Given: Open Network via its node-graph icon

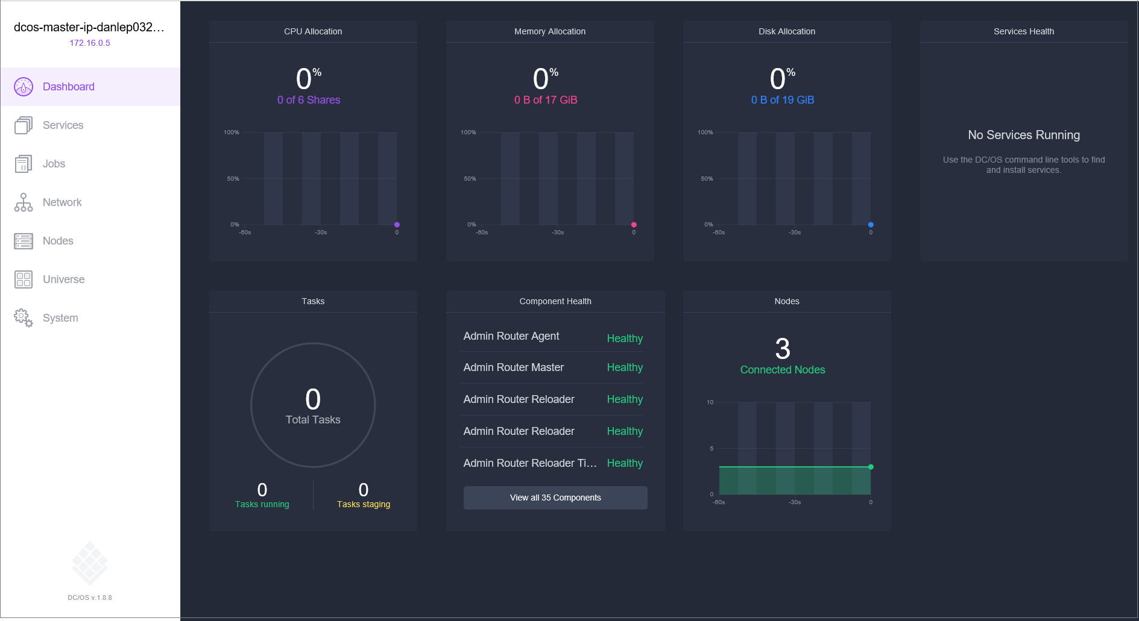Looking at the screenshot, I should [x=23, y=202].
